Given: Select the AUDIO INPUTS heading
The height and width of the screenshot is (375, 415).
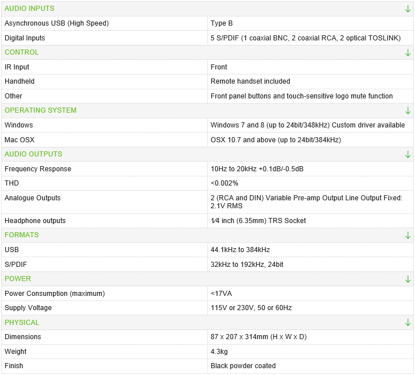Looking at the screenshot, I should pos(30,9).
